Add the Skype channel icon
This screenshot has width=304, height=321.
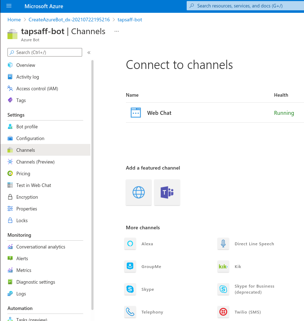click(130, 289)
